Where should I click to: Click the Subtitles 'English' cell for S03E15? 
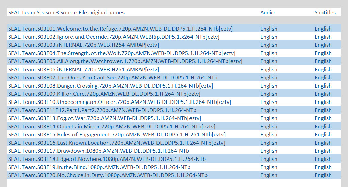pyautogui.click(x=323, y=135)
